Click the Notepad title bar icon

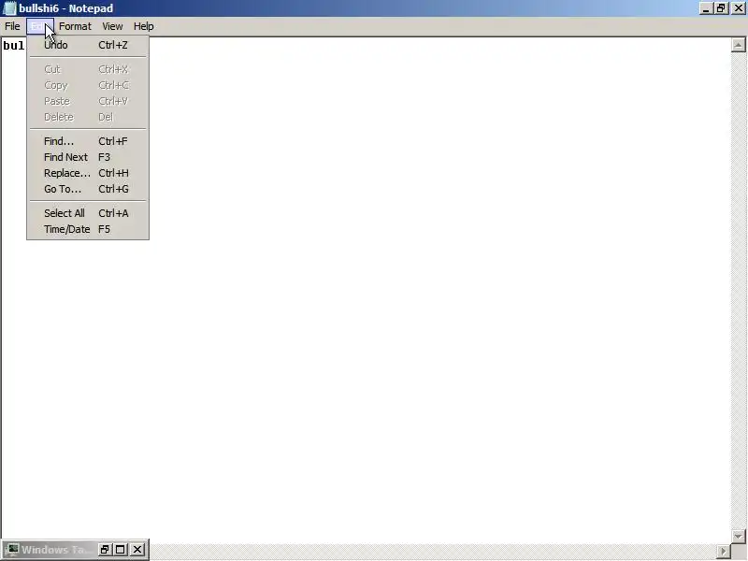click(x=9, y=8)
